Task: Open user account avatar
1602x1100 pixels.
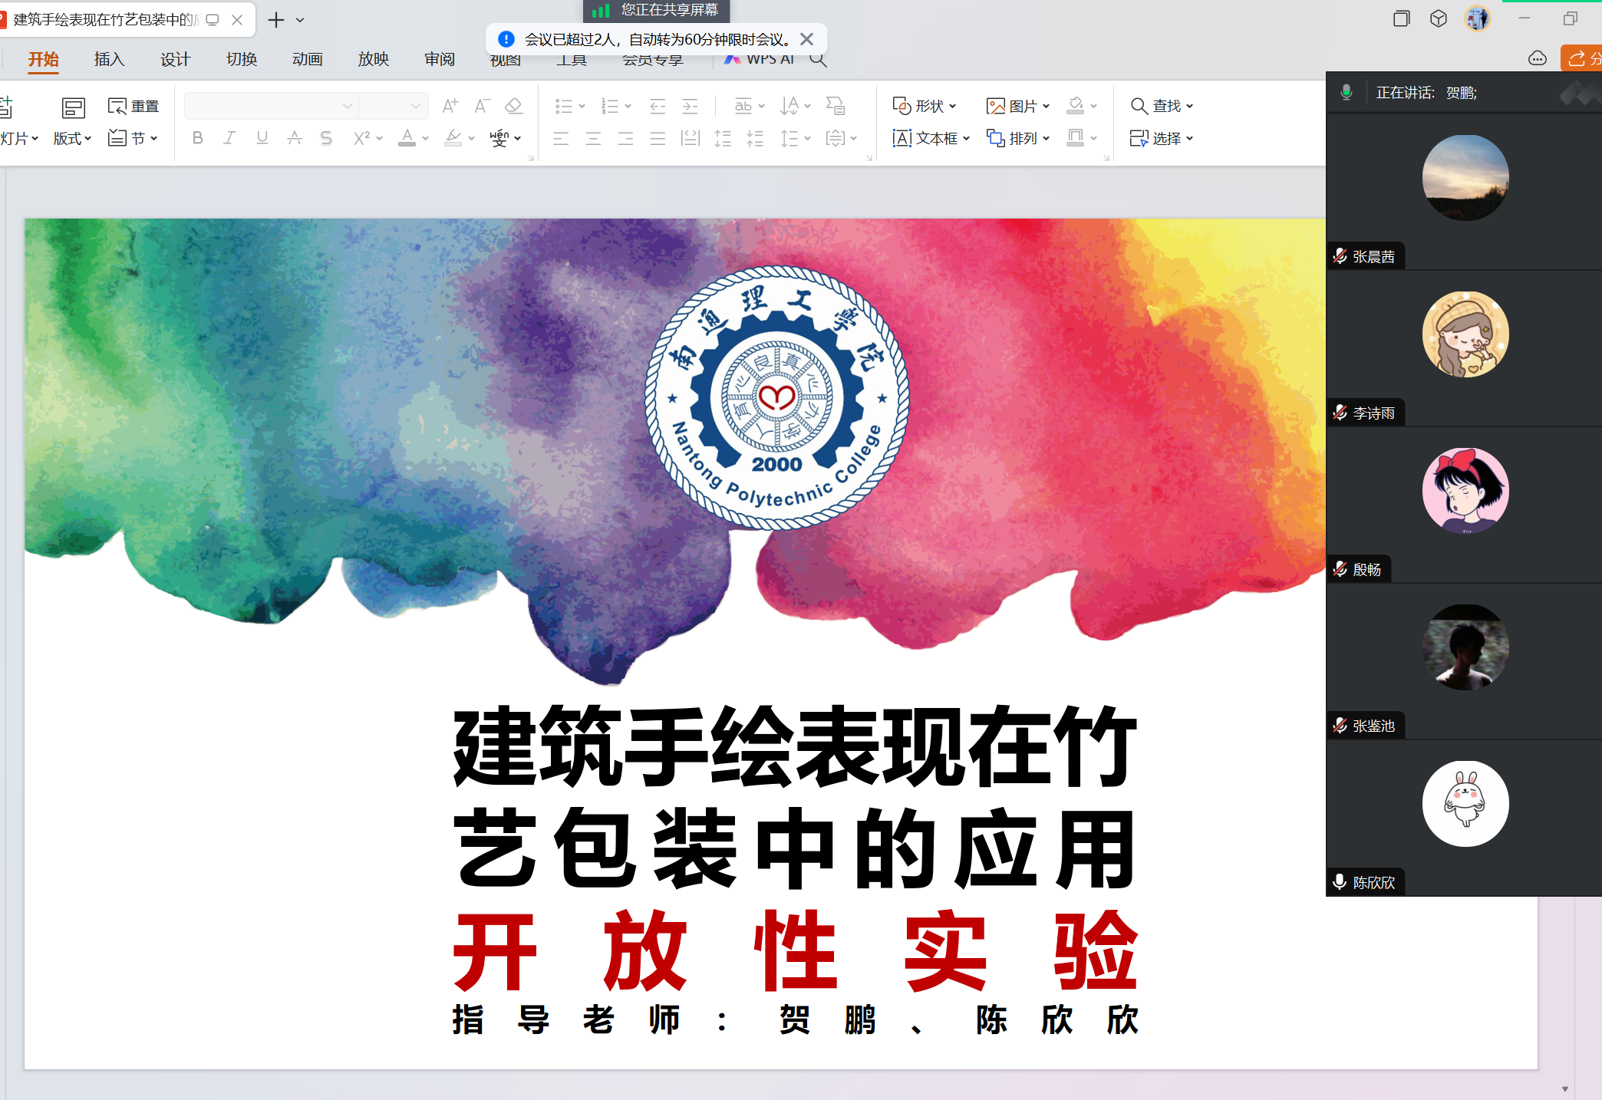Action: pos(1478,18)
